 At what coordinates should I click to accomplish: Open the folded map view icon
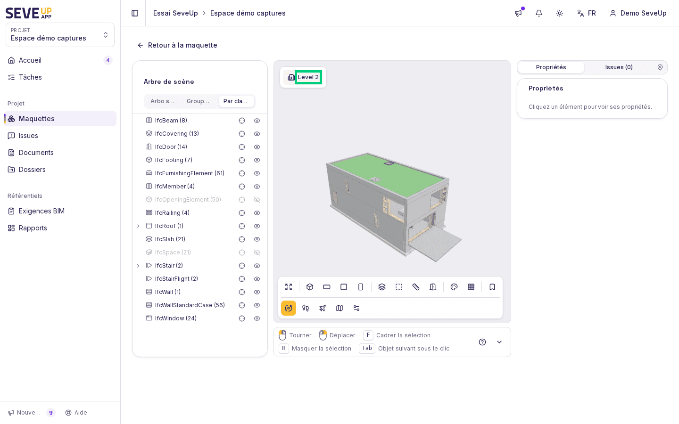[339, 308]
